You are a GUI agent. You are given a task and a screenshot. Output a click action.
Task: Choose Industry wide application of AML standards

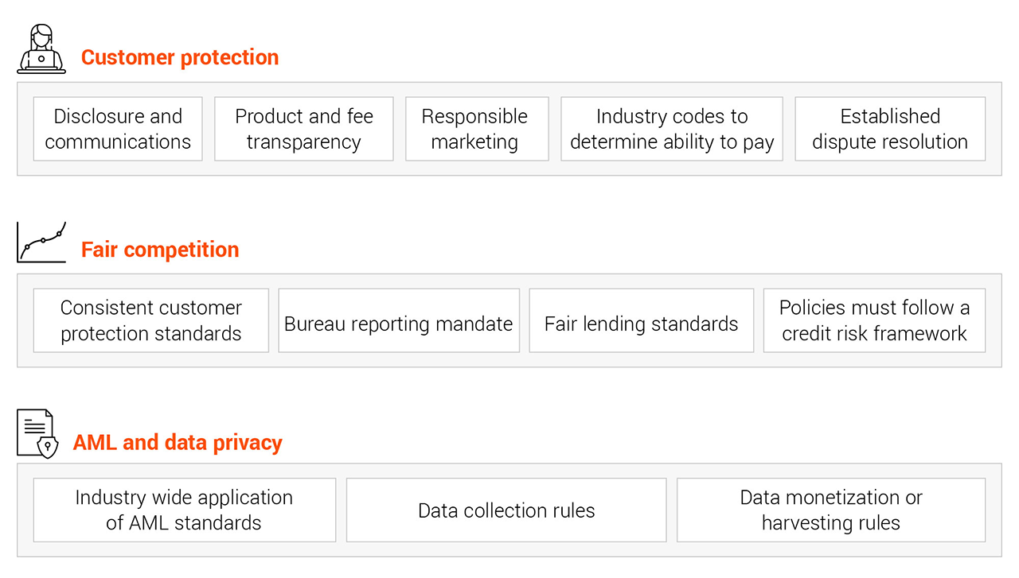[184, 510]
